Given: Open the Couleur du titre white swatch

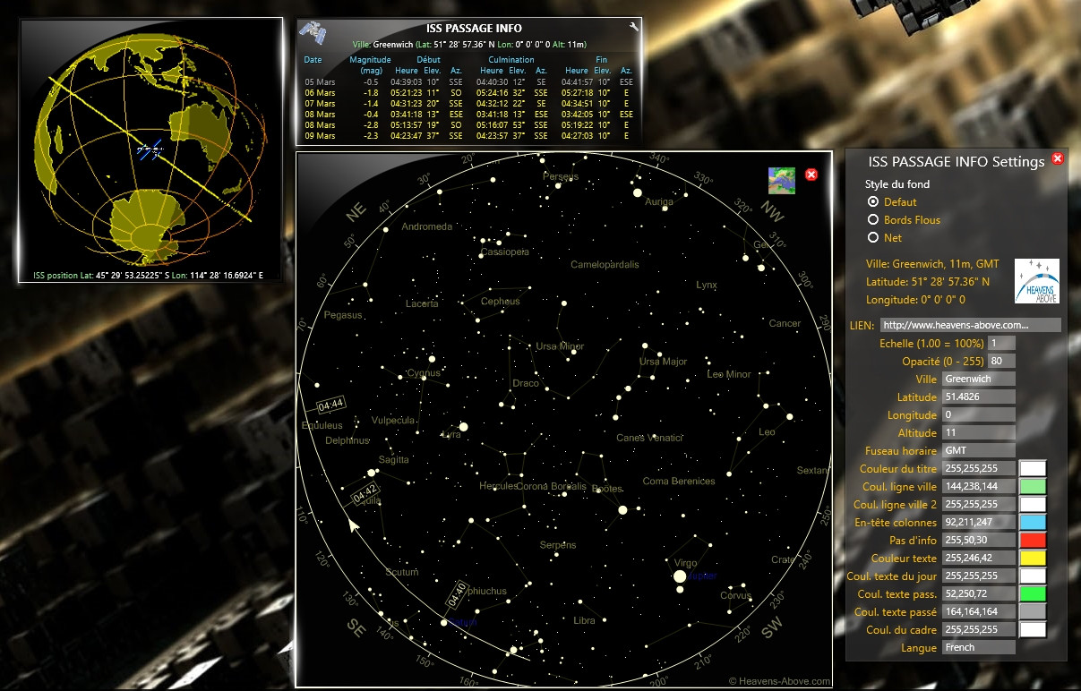Looking at the screenshot, I should 1034,468.
